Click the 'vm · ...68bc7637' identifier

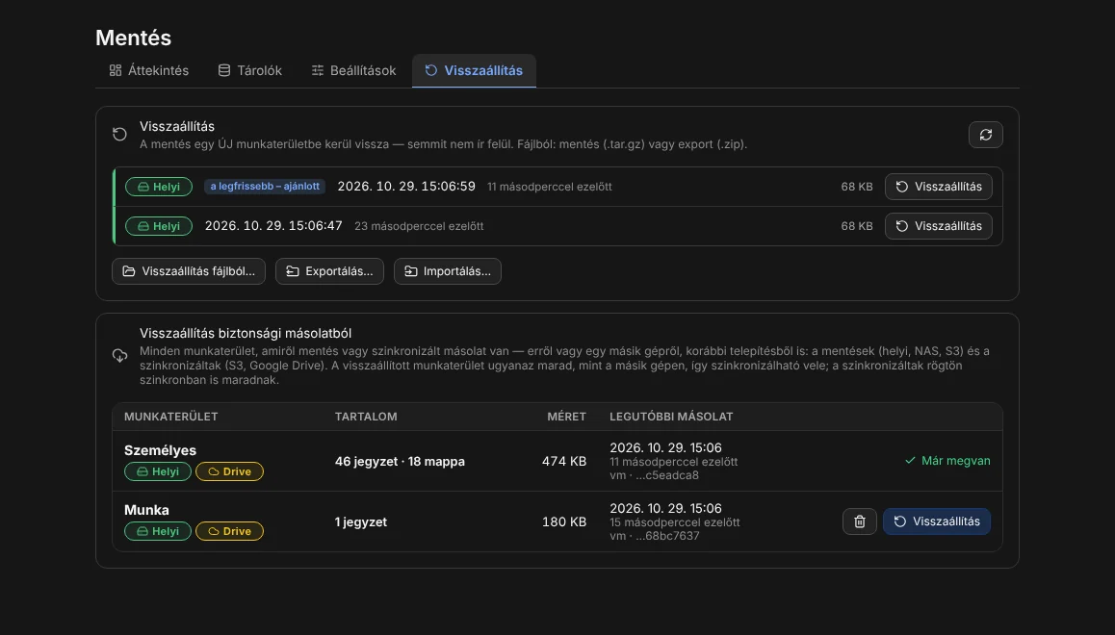654,536
